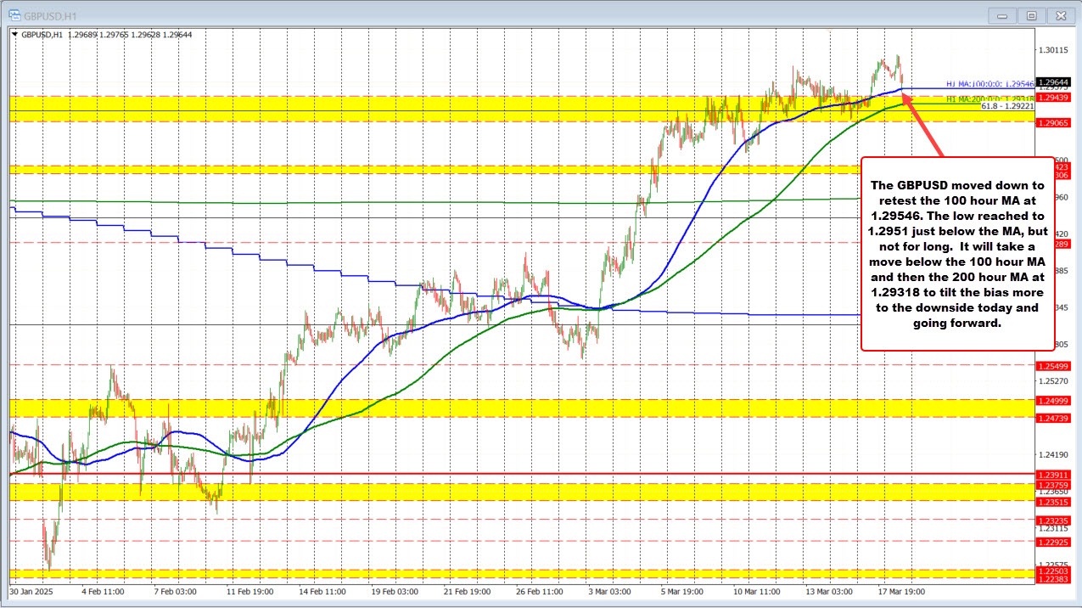The height and width of the screenshot is (608, 1082).
Task: Click the red price marker 1.29439
Action: [1052, 97]
